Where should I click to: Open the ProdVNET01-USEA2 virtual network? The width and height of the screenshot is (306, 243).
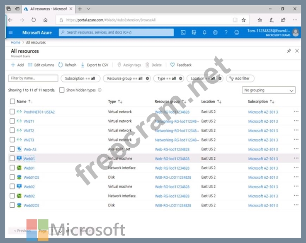pos(39,112)
